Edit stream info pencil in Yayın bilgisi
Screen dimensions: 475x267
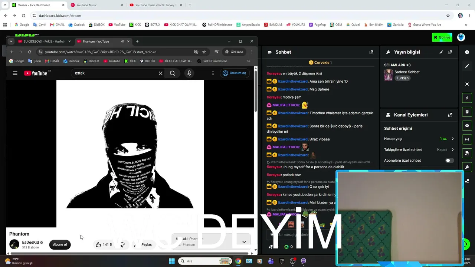pos(441,52)
